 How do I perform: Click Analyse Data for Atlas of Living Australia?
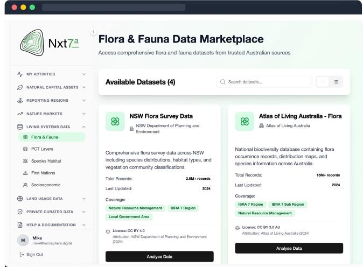[x=289, y=248]
